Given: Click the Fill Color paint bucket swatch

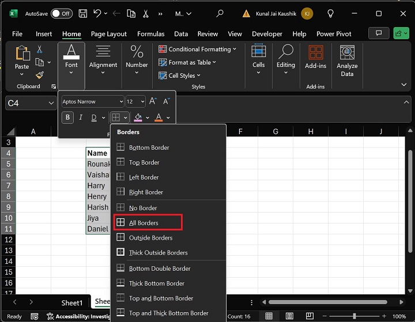Looking at the screenshot, I should 137,118.
